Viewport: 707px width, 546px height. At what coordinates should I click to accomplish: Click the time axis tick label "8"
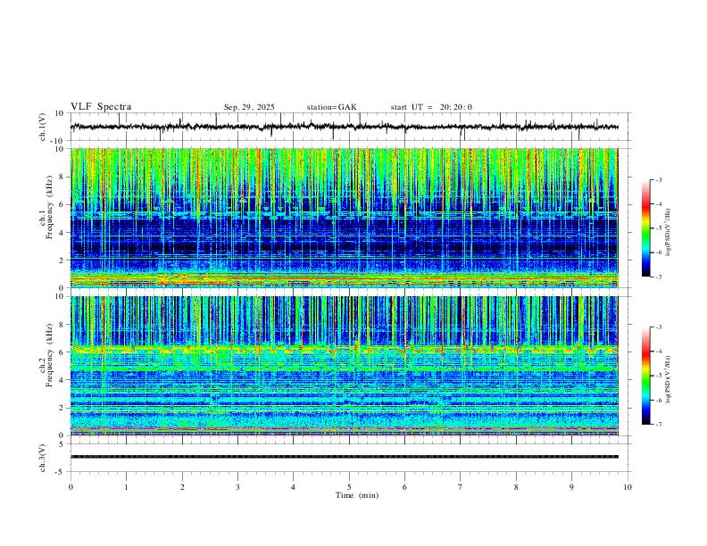tap(516, 487)
